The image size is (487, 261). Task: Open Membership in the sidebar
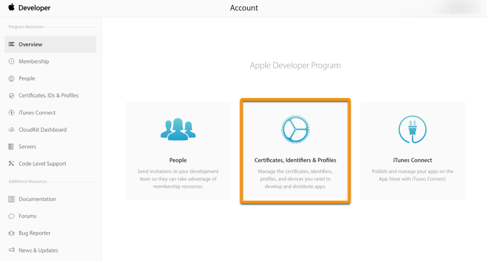point(33,61)
